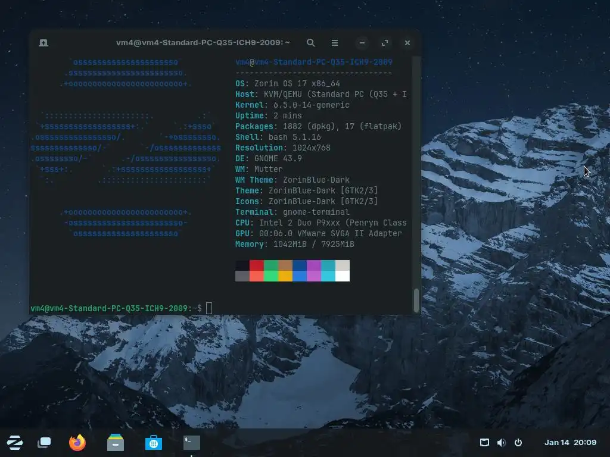Open the Zorin start menu
Image resolution: width=610 pixels, height=457 pixels.
(x=15, y=443)
